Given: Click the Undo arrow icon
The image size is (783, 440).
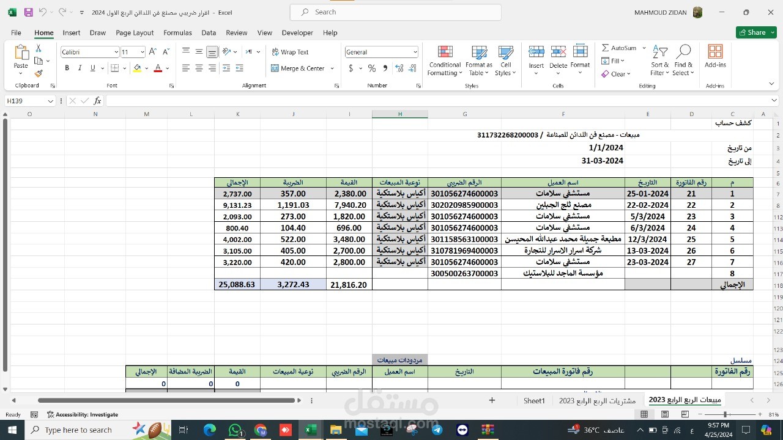Looking at the screenshot, I should [x=42, y=12].
